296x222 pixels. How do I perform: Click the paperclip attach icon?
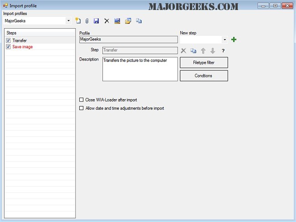[87, 21]
